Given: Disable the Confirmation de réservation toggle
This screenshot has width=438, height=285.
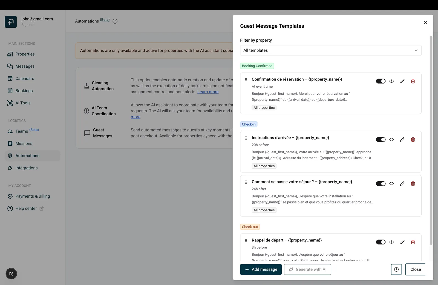Looking at the screenshot, I should click(x=381, y=81).
